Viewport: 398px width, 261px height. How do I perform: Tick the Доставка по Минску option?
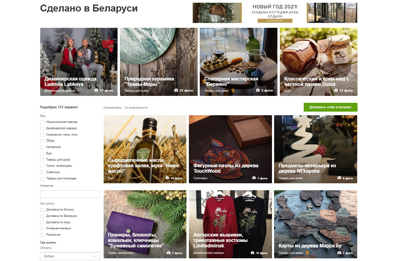click(42, 210)
